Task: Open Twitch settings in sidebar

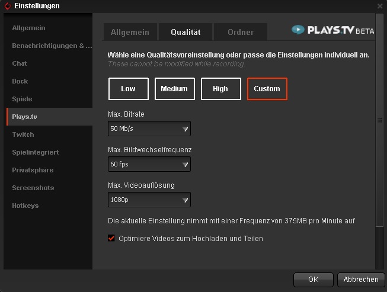Action: click(x=49, y=134)
